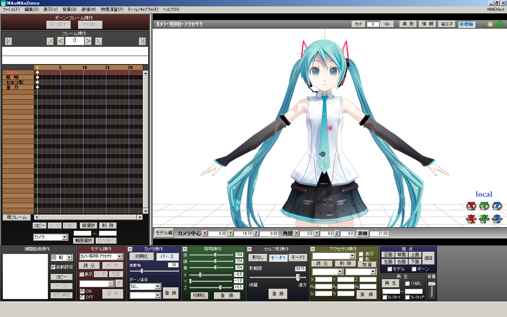Click the frame number input field
The width and height of the screenshot is (507, 317).
coord(75,41)
